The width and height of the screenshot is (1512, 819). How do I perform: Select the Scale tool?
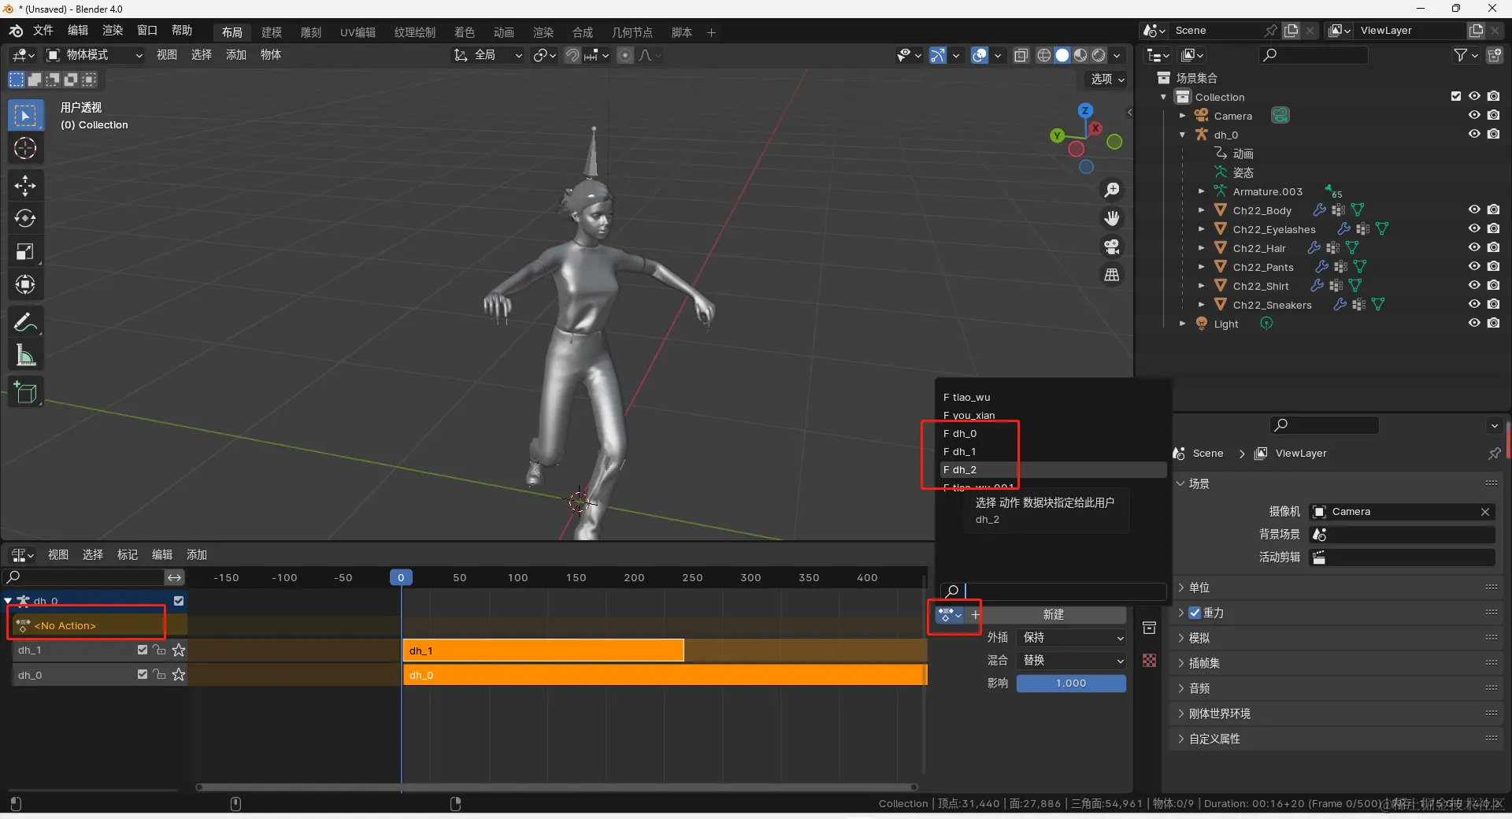pos(25,251)
